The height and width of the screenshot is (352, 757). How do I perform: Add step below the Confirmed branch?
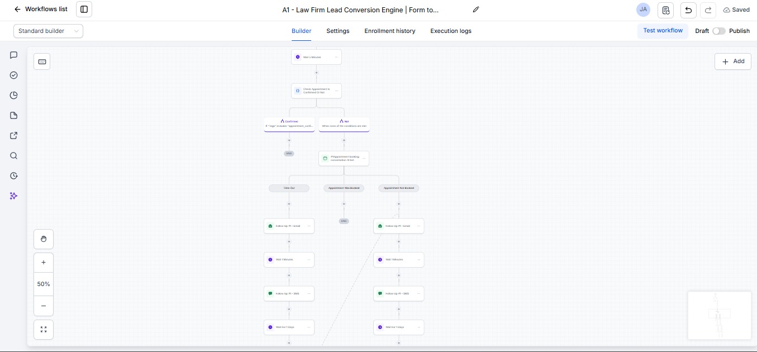pos(289,140)
